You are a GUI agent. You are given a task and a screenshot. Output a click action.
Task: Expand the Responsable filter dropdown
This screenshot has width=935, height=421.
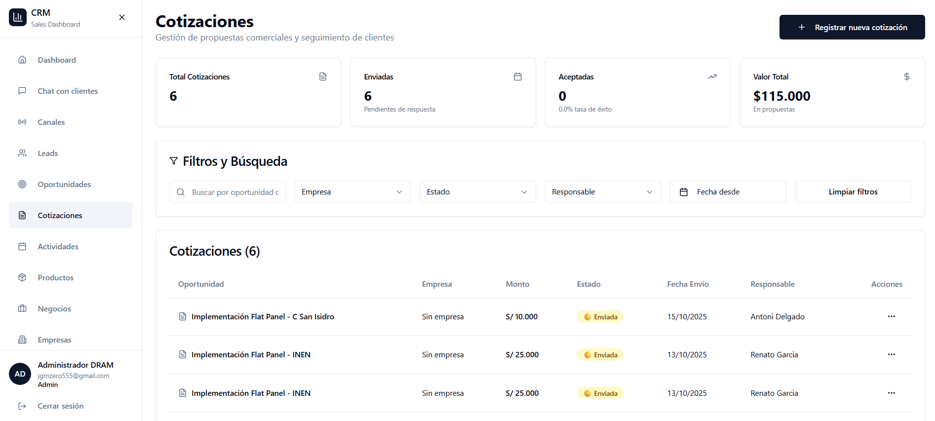602,192
